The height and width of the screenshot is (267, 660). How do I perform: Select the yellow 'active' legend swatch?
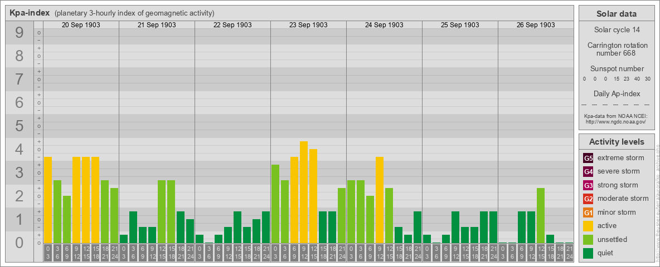[588, 226]
